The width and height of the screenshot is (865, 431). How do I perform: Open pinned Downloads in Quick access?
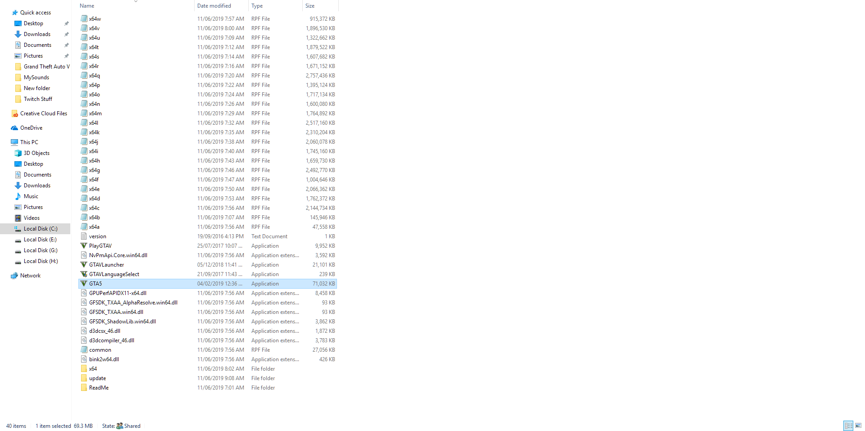point(37,34)
